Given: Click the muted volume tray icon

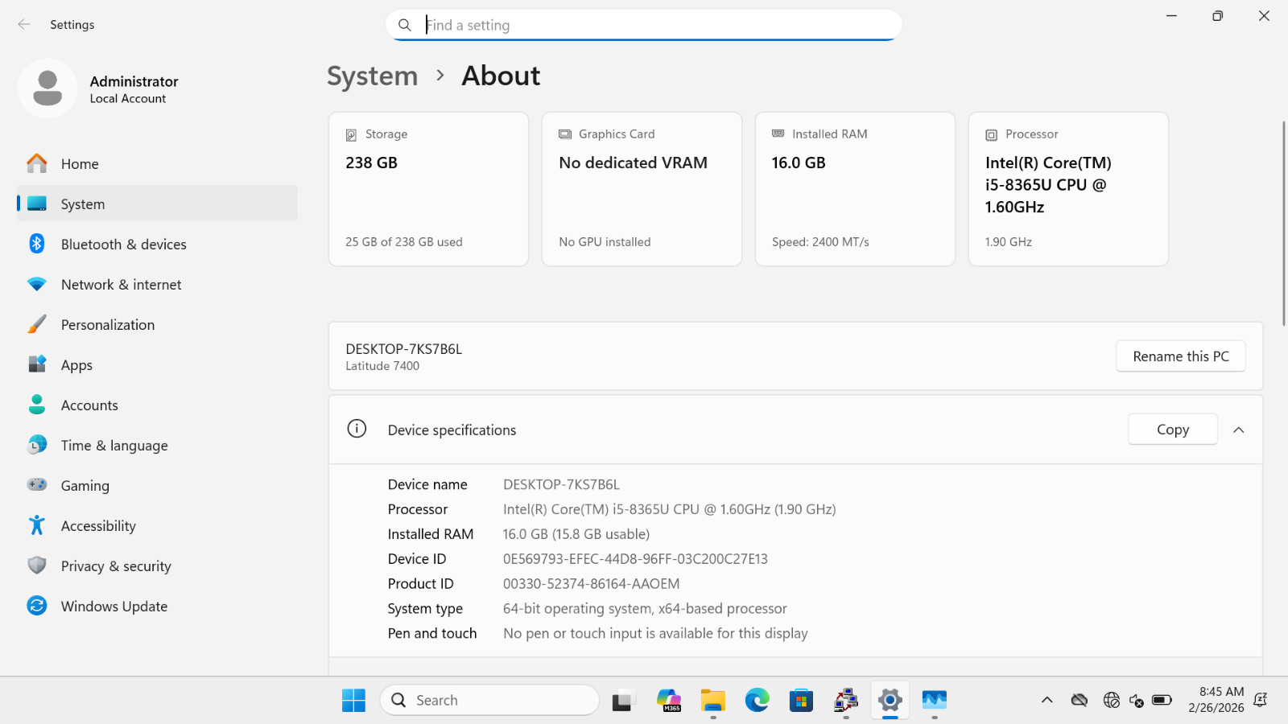Looking at the screenshot, I should pos(1137,701).
